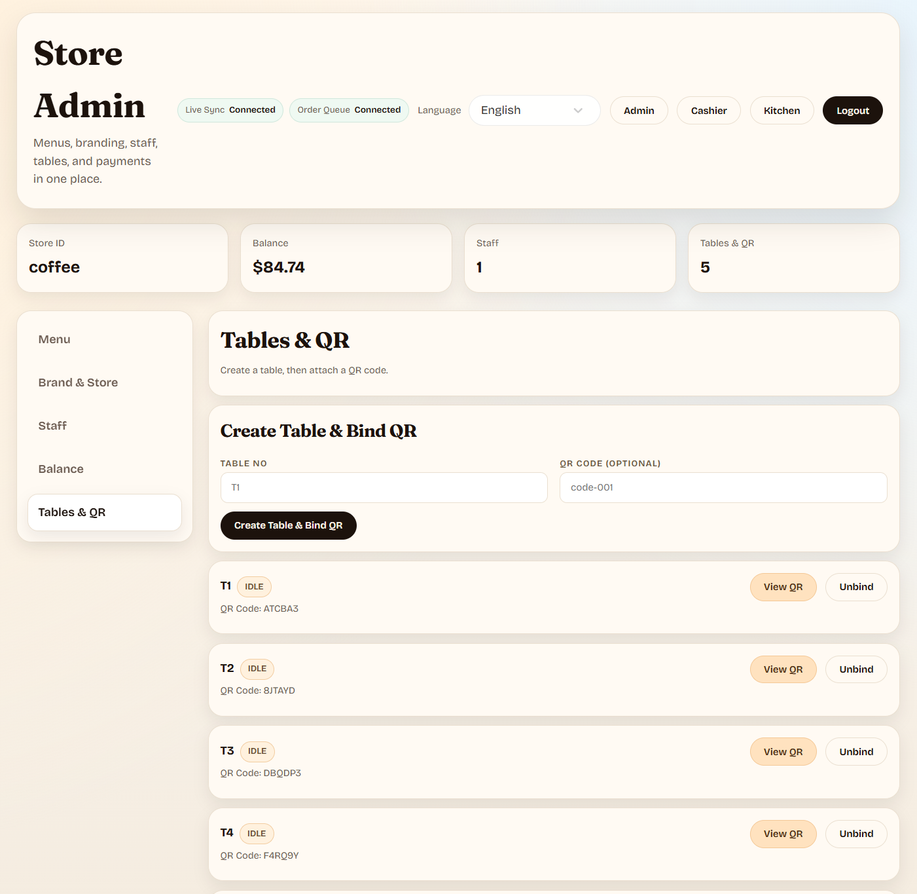Click the Tables & QR count card

pos(794,258)
